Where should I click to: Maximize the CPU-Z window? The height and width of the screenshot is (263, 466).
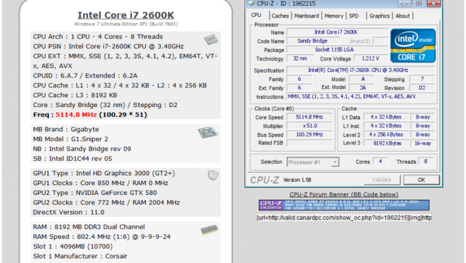tap(419, 4)
